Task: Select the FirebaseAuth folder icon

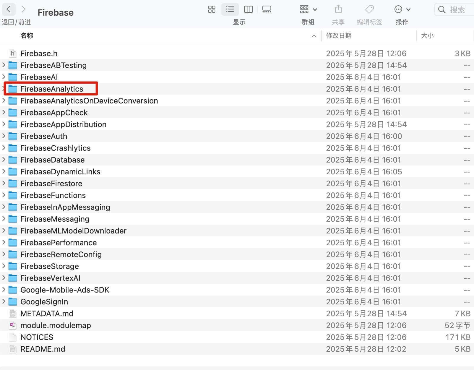Action: coord(13,136)
